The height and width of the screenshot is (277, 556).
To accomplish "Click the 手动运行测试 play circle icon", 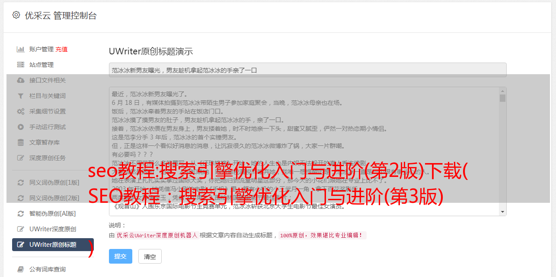I will 20,127.
